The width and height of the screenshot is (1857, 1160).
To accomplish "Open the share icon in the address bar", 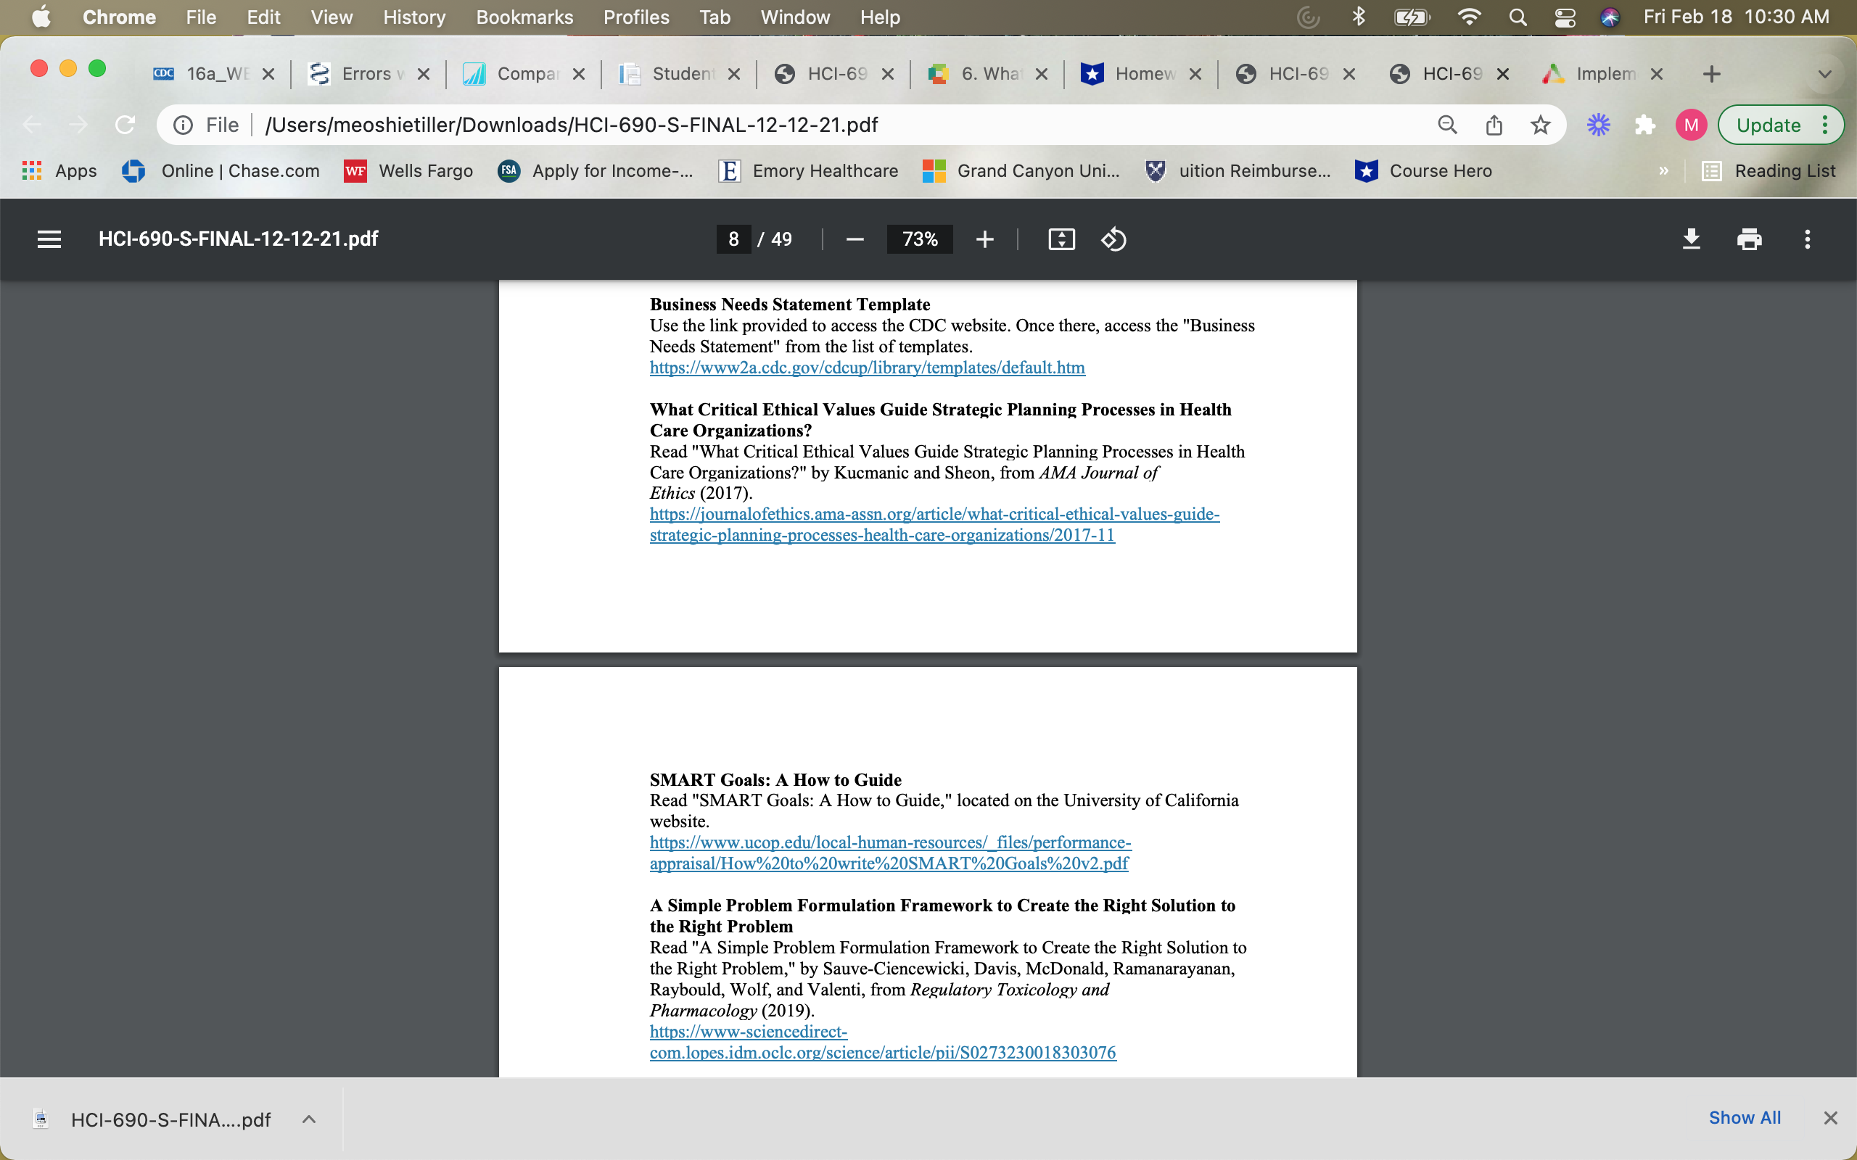I will pos(1494,124).
